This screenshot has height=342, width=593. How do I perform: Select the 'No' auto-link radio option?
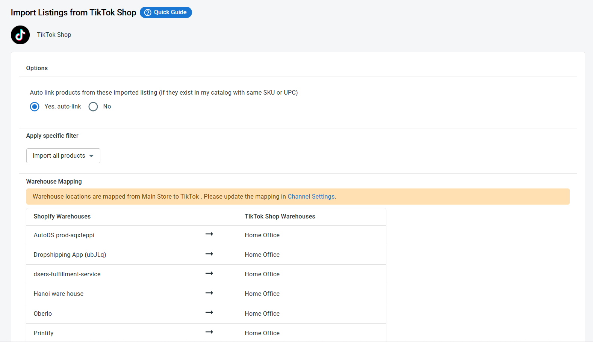pyautogui.click(x=93, y=107)
